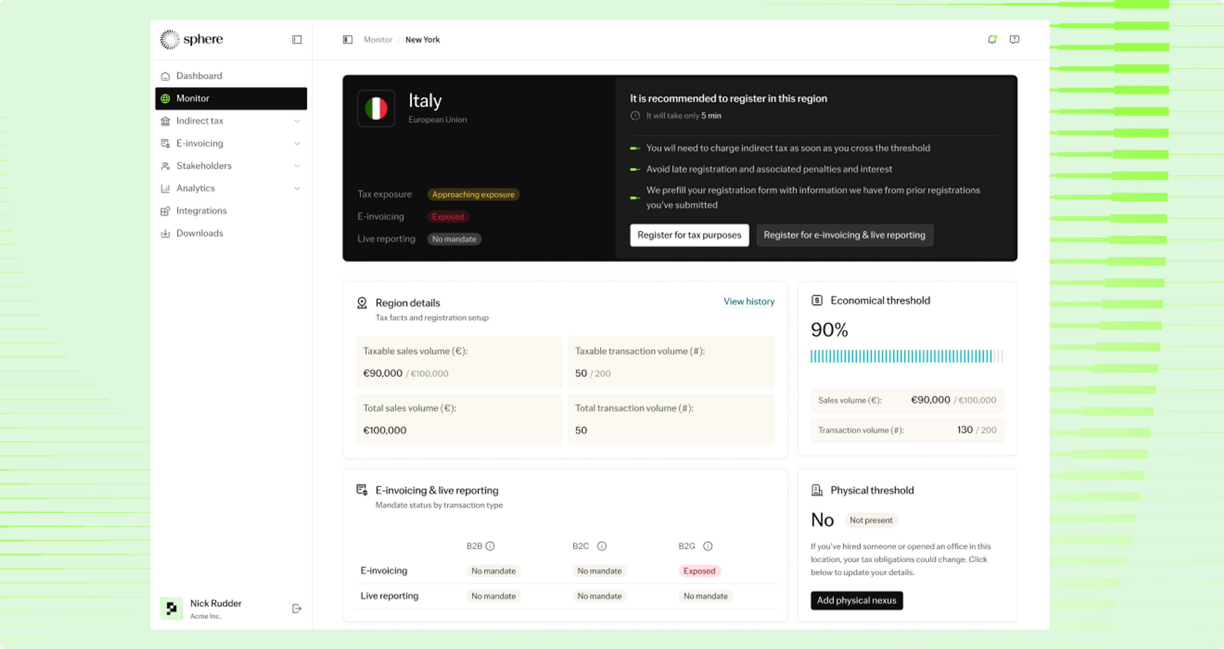Go to the Downloads page
1224x649 pixels.
point(231,233)
